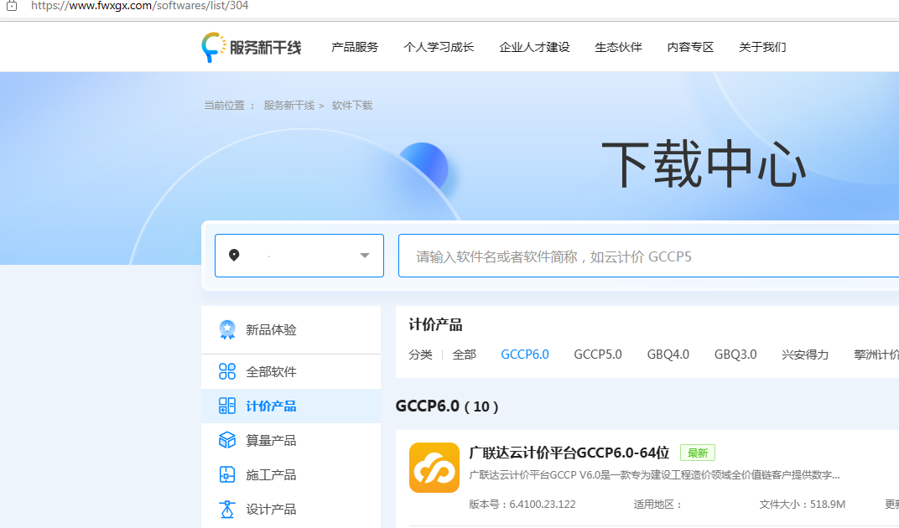Click the 新品体验 medal icon
Screen dimensions: 899x528
pos(227,329)
